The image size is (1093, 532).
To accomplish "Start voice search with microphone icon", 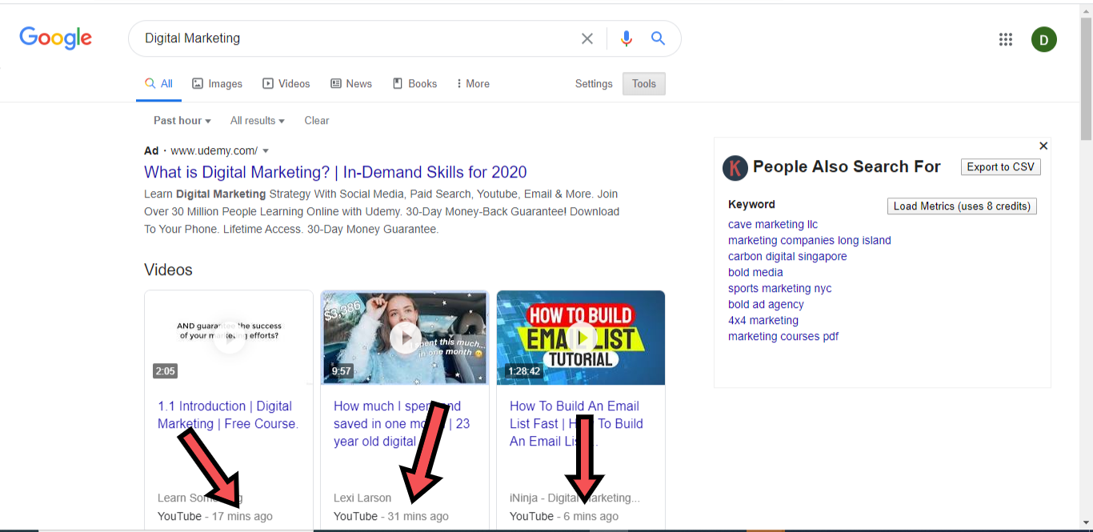I will click(626, 38).
